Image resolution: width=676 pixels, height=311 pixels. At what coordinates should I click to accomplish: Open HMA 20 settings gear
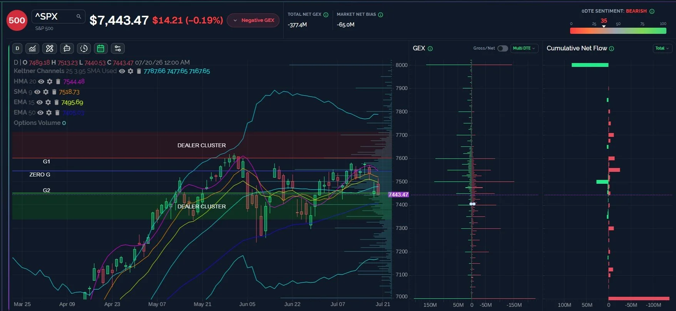click(50, 81)
